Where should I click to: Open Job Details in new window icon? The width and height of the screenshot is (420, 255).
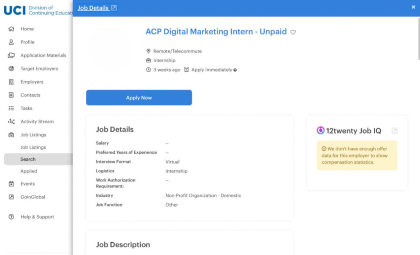point(114,8)
